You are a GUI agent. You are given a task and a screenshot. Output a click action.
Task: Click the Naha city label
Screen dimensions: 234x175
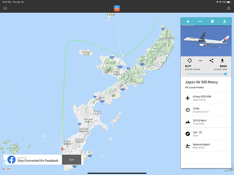(67, 142)
